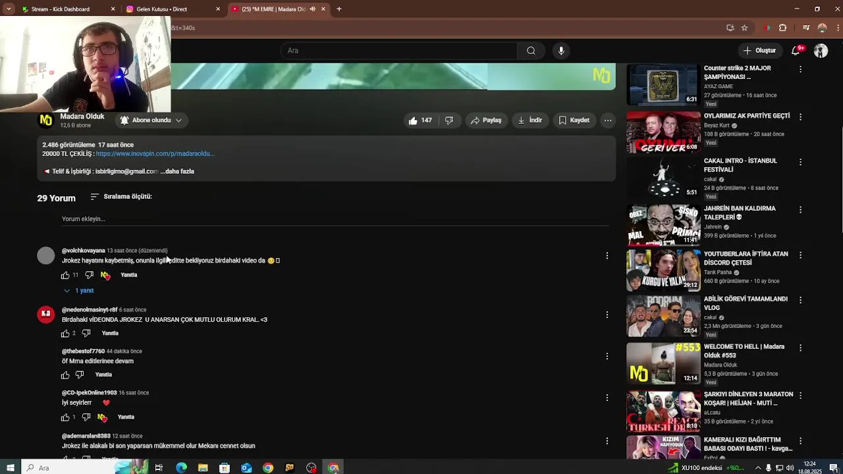Viewport: 843px width, 474px height.
Task: Open Microsoft Edge from the taskbar
Action: tap(181, 468)
